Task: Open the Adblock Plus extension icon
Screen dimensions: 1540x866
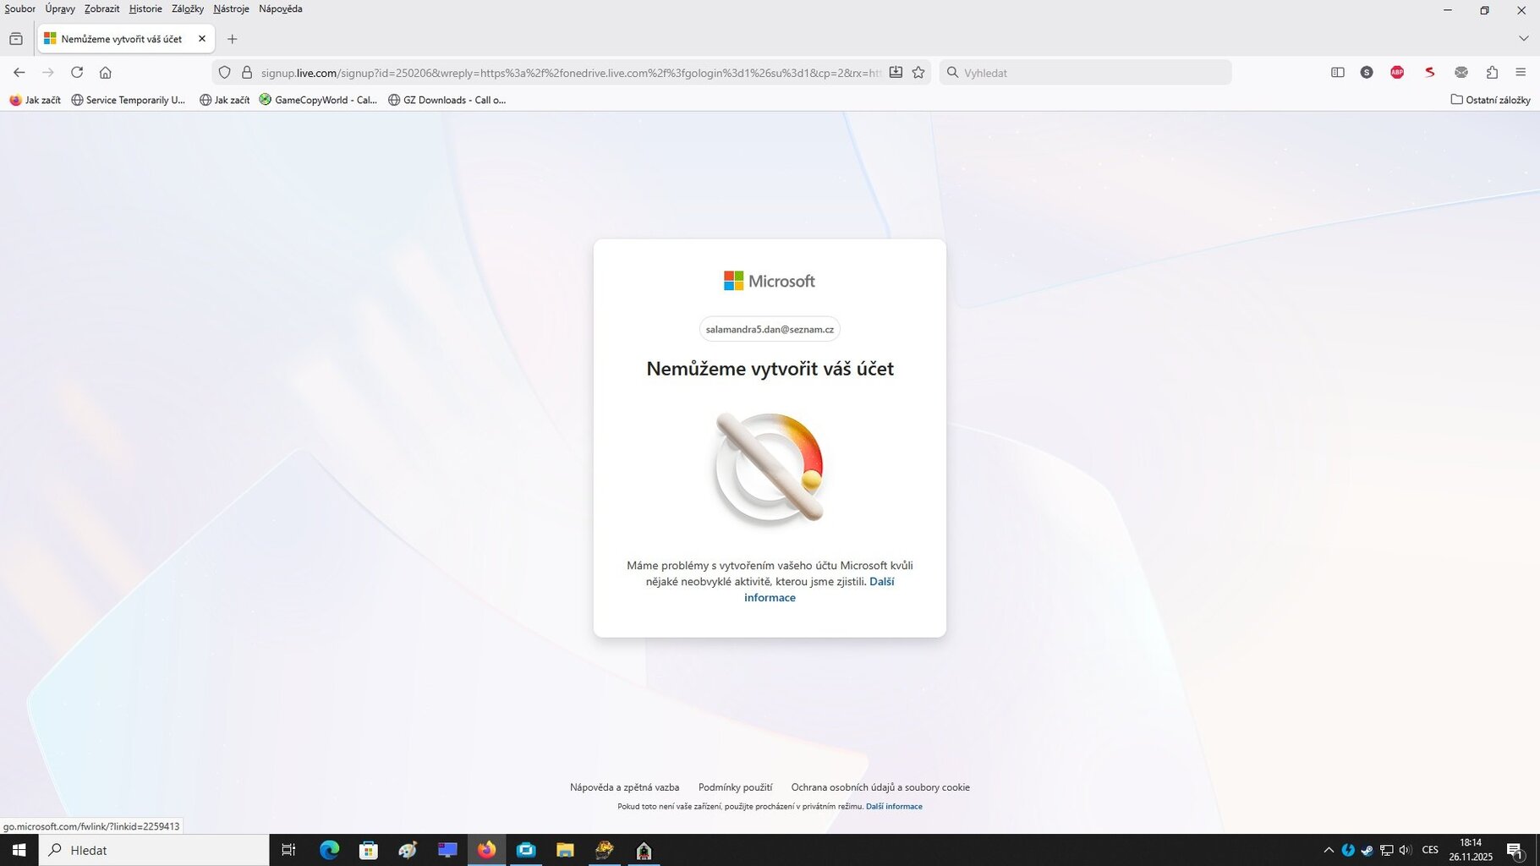Action: 1397,73
